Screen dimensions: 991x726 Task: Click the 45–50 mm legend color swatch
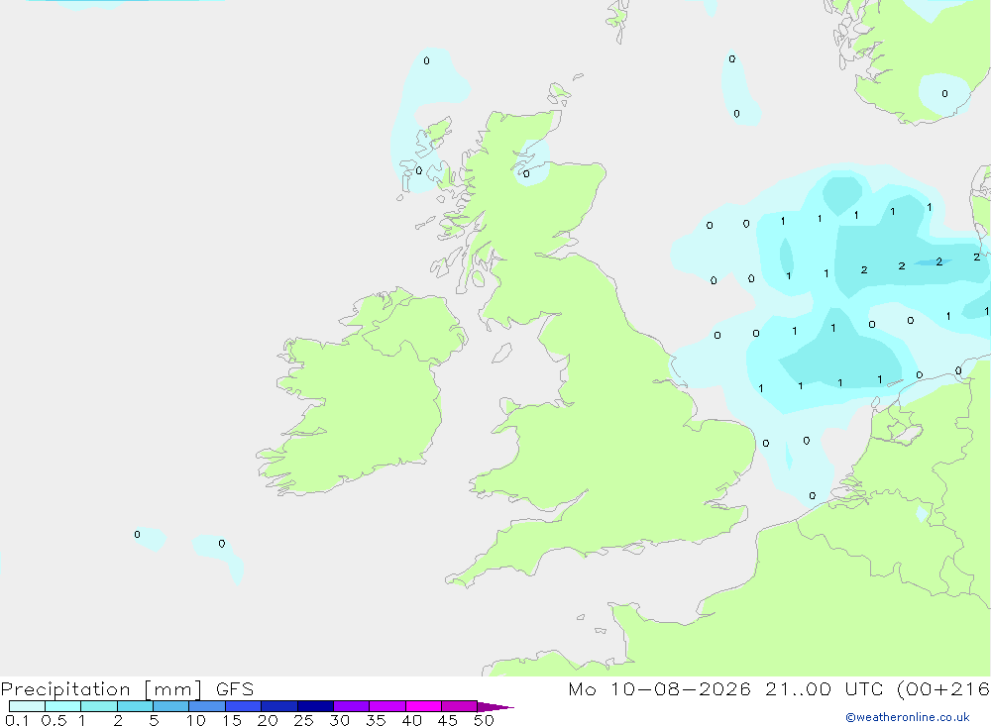(x=460, y=706)
